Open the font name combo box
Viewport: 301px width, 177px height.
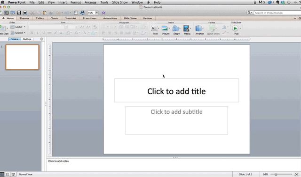[x=48, y=27]
